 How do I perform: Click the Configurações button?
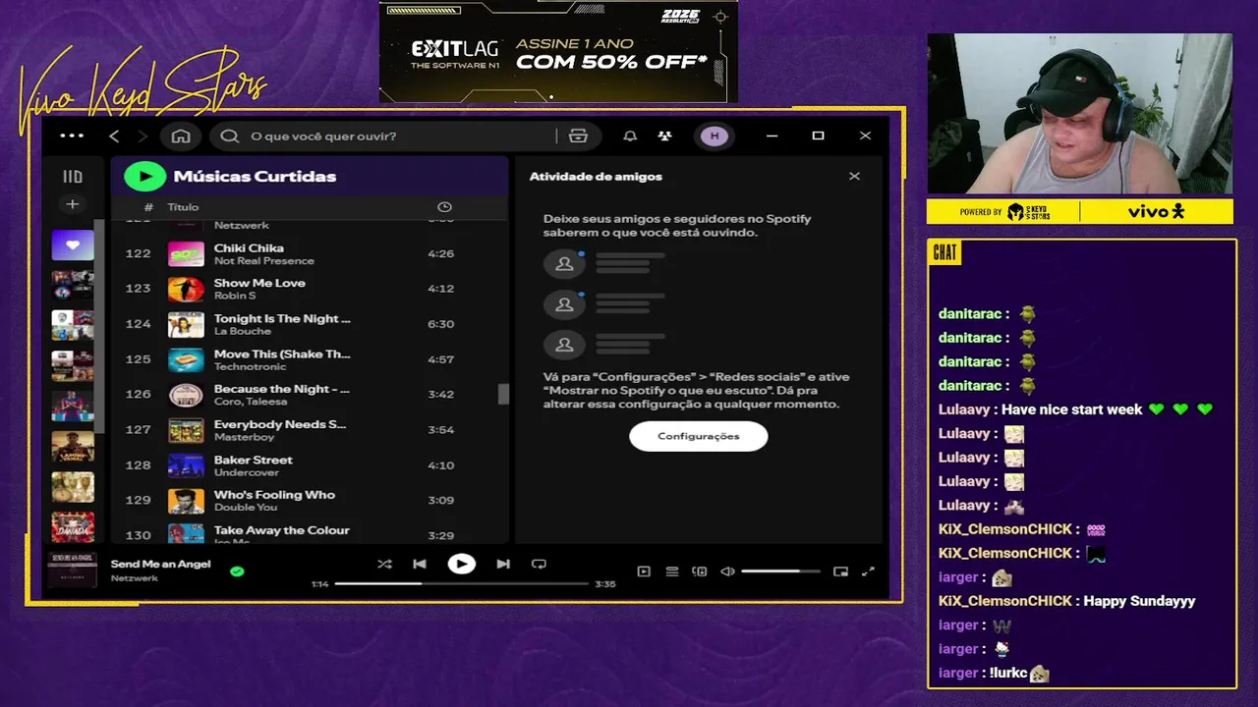[x=698, y=436]
